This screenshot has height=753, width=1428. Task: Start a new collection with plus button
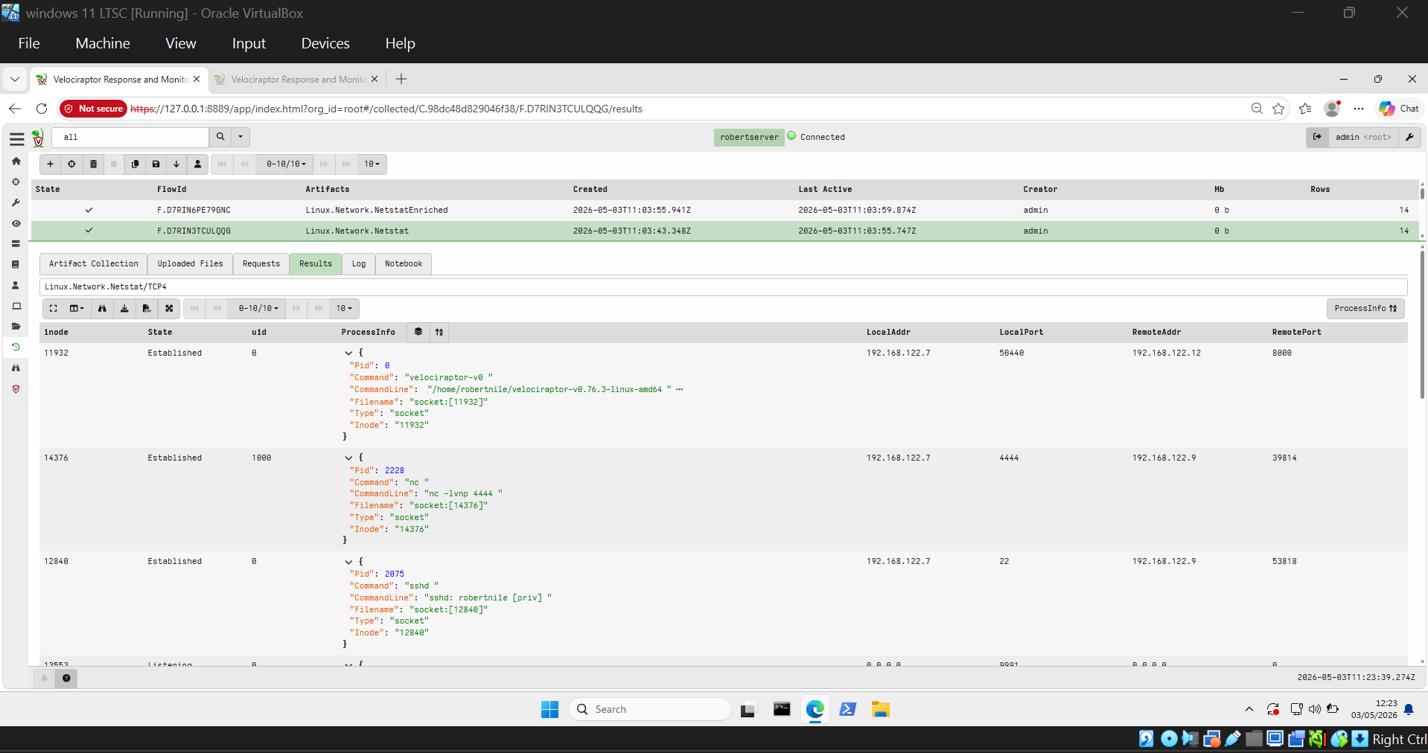pos(50,164)
